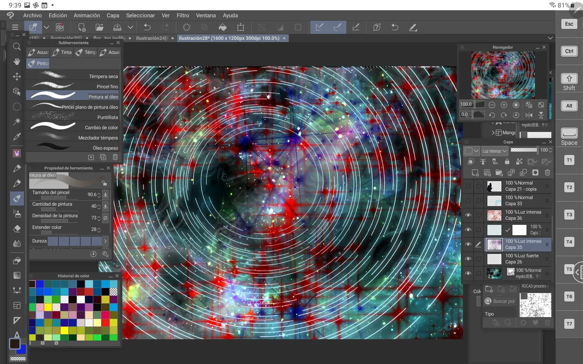Select the Eyedropper tool
Screen dimensions: 583x364
click(x=17, y=136)
